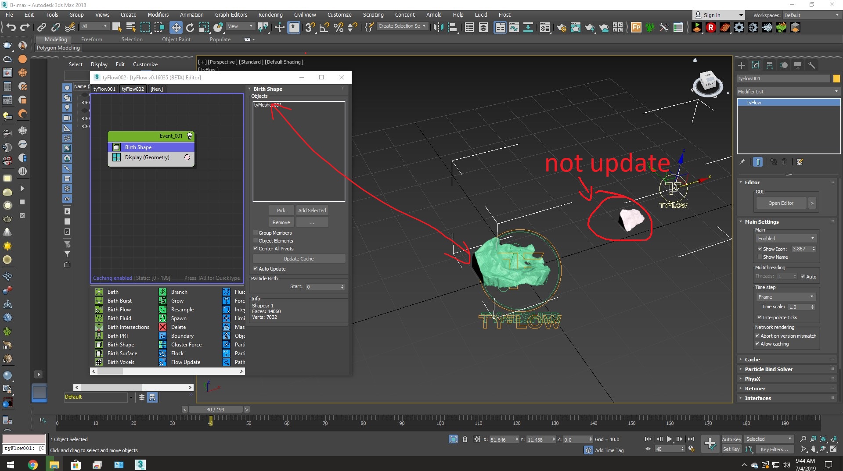Click the Zoom Extents Selected icon
Image resolution: width=843 pixels, height=471 pixels.
(x=824, y=439)
